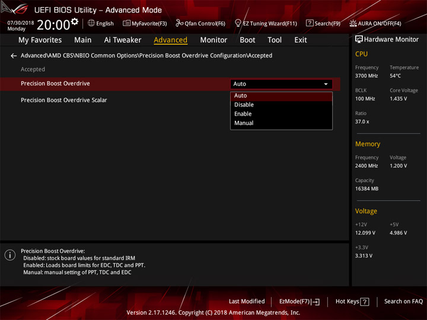This screenshot has height=320, width=427.
Task: Click the CPU section heading
Action: 361,54
